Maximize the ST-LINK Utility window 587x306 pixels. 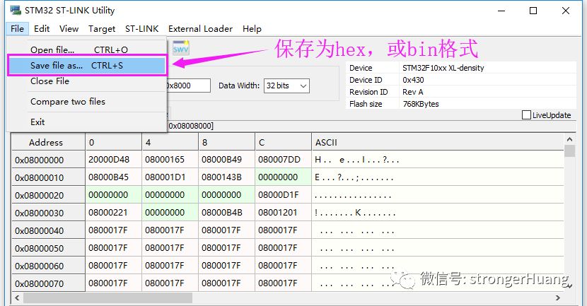click(x=533, y=11)
